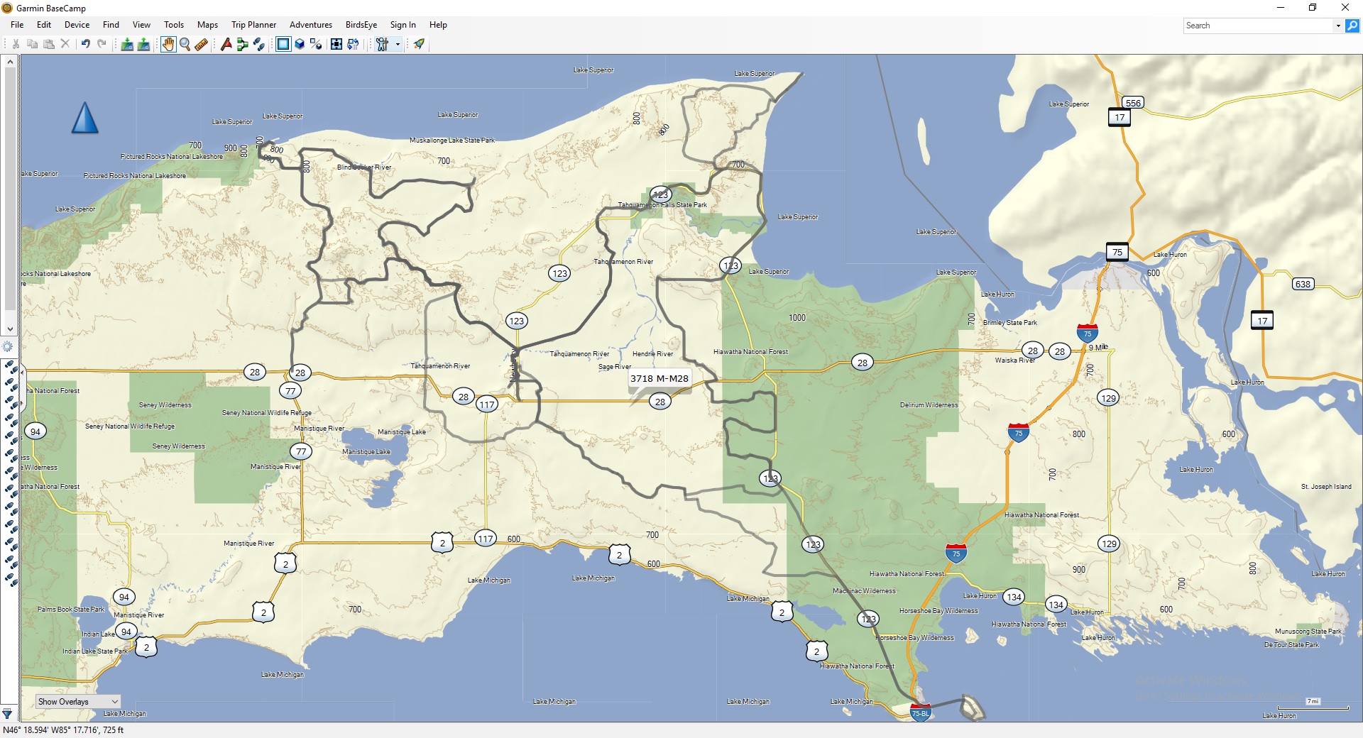Click the activity profile person icon
The height and width of the screenshot is (738, 1363).
click(x=382, y=44)
